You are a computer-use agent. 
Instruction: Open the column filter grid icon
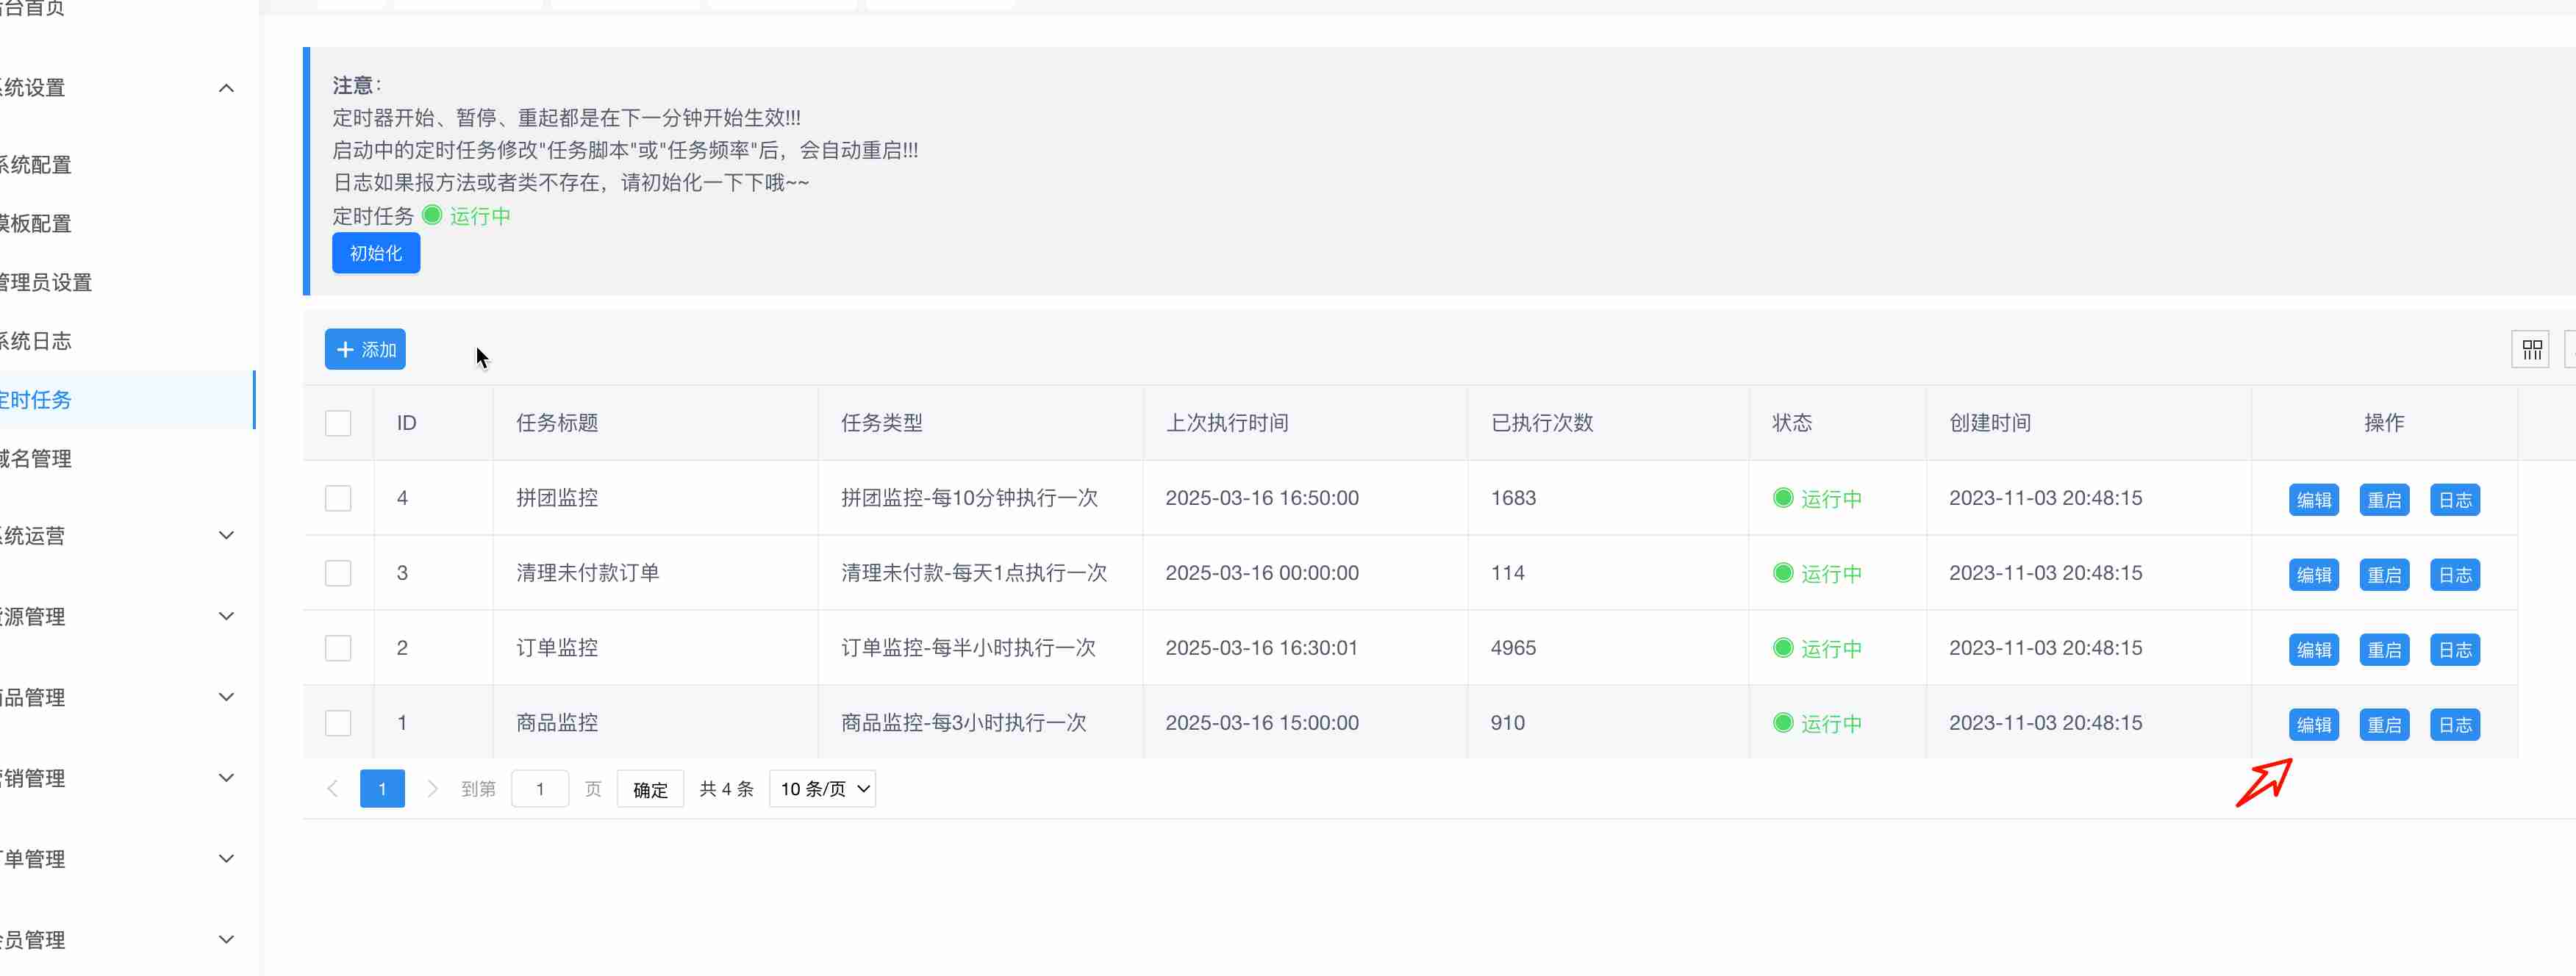(2531, 350)
